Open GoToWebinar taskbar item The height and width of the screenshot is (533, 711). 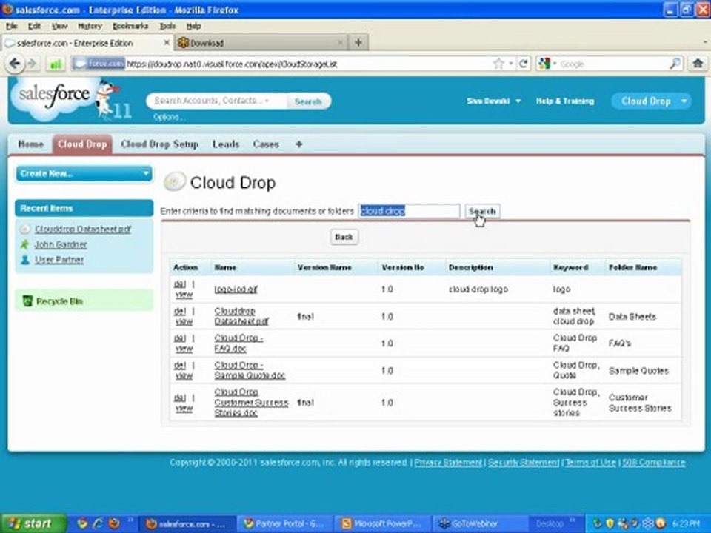479,524
